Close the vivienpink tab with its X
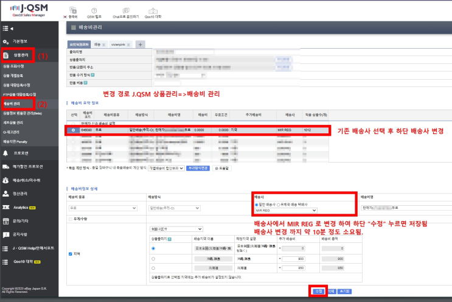 pyautogui.click(x=128, y=44)
